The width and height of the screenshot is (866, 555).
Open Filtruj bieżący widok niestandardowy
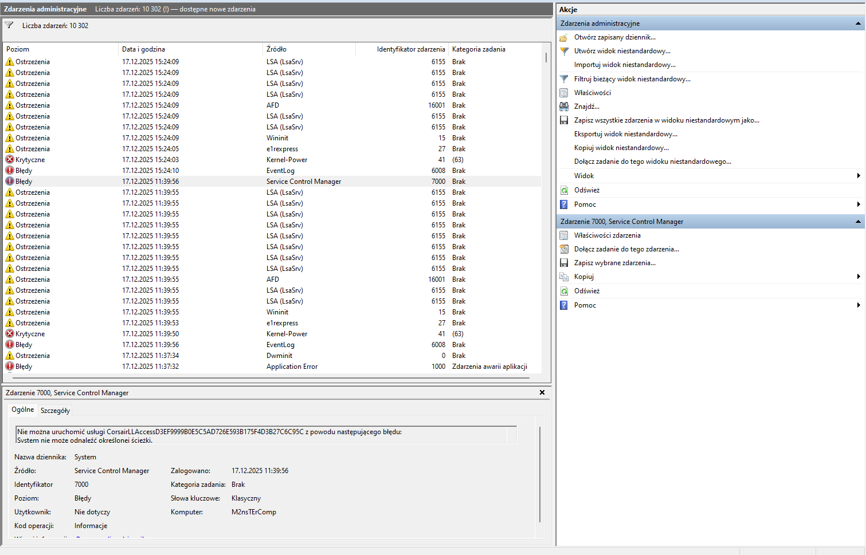tap(632, 79)
